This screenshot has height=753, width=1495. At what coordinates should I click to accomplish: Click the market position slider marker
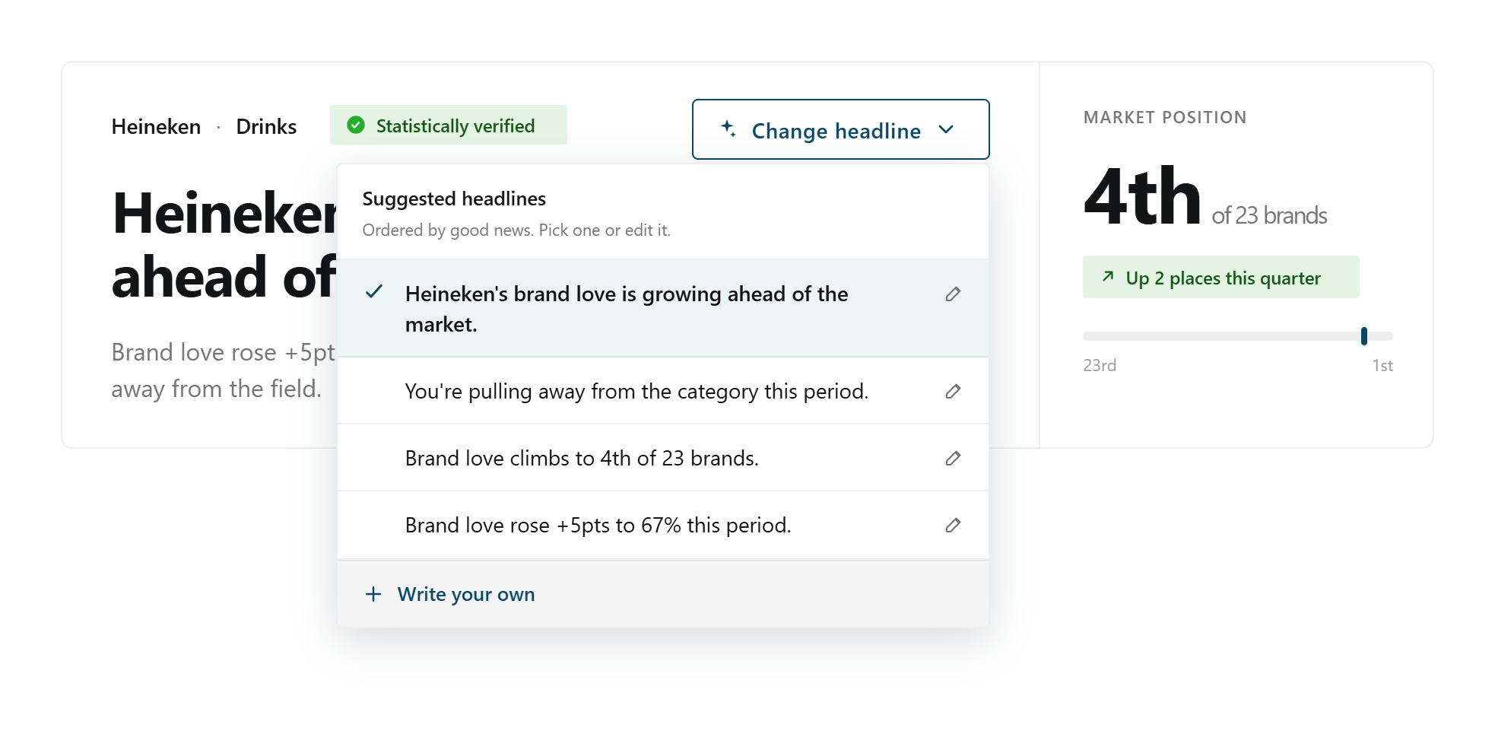(1364, 335)
